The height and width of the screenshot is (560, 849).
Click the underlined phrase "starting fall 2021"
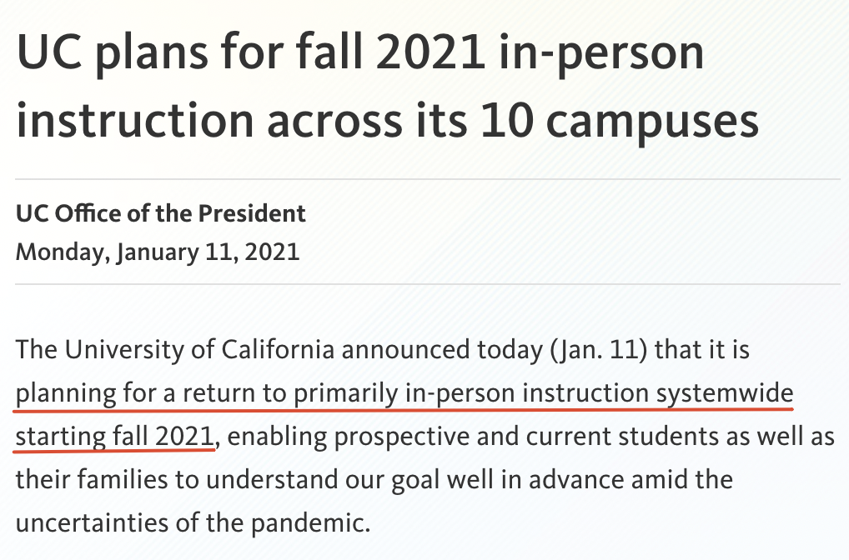click(x=115, y=436)
